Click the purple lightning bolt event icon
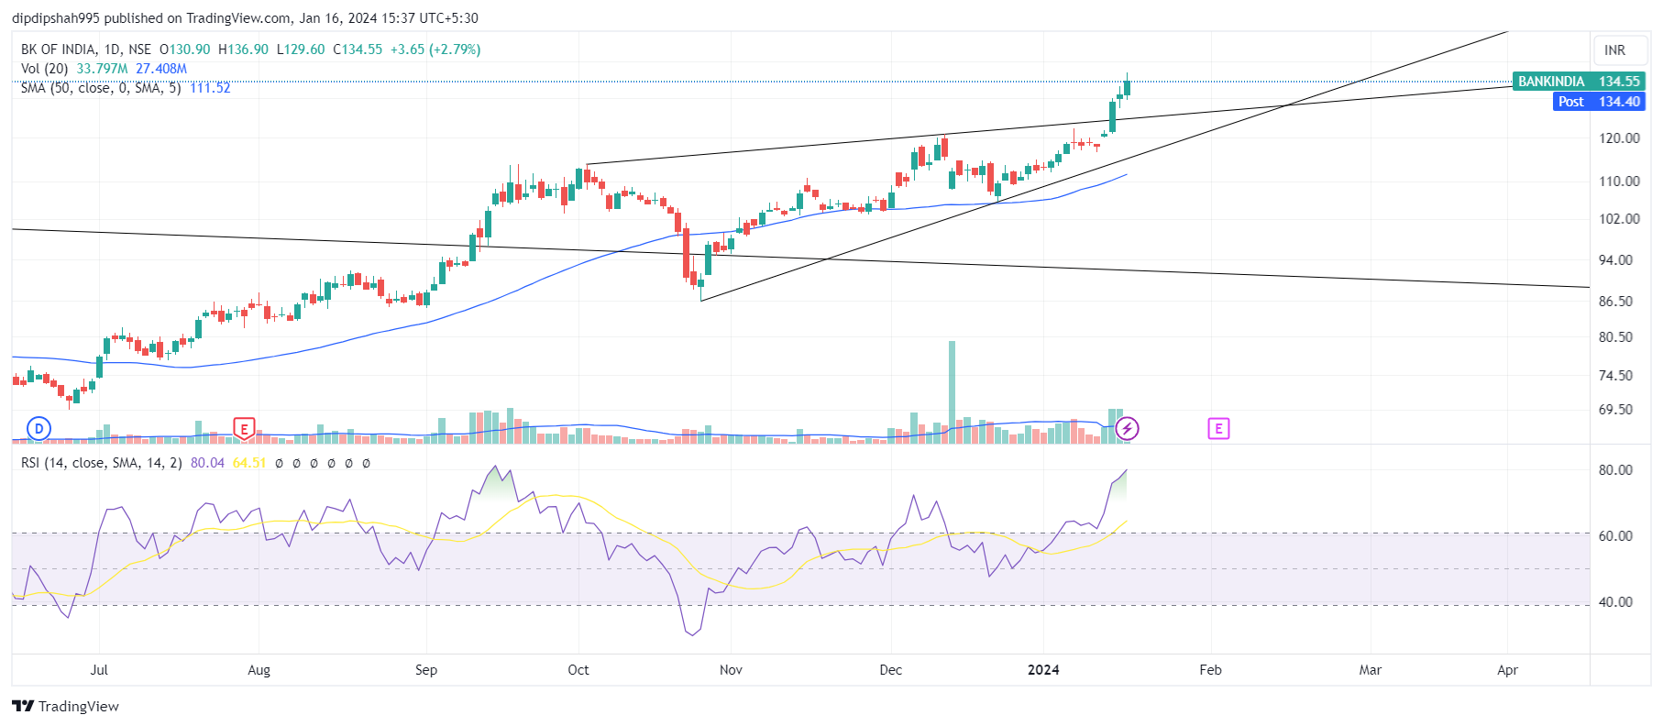The height and width of the screenshot is (726, 1663). (1127, 428)
